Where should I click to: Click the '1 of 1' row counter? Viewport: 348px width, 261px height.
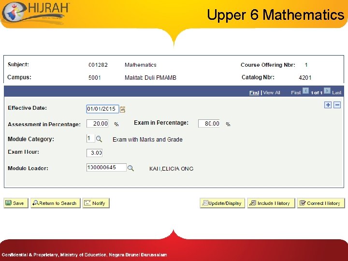tap(316, 93)
